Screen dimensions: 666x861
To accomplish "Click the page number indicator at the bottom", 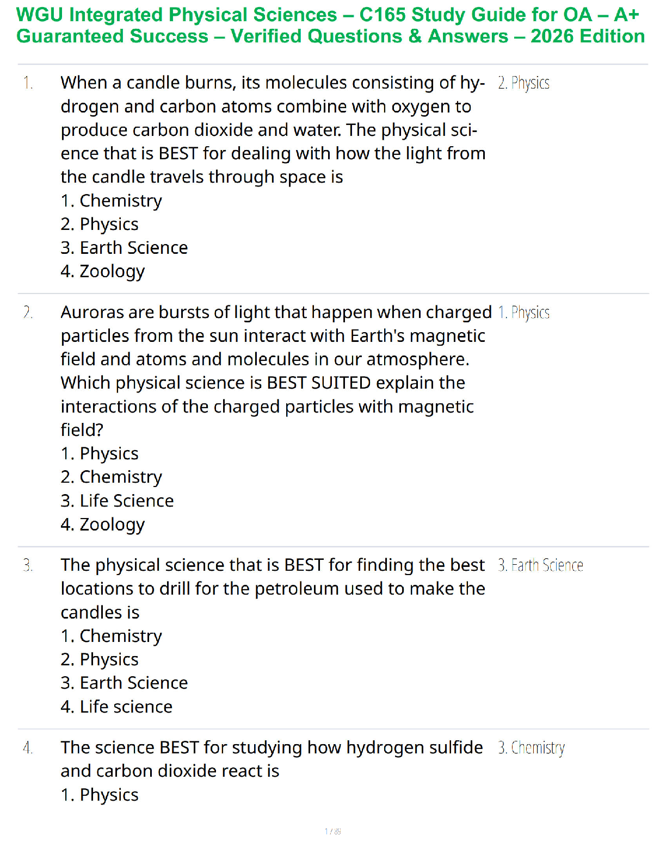I will pos(332,831).
